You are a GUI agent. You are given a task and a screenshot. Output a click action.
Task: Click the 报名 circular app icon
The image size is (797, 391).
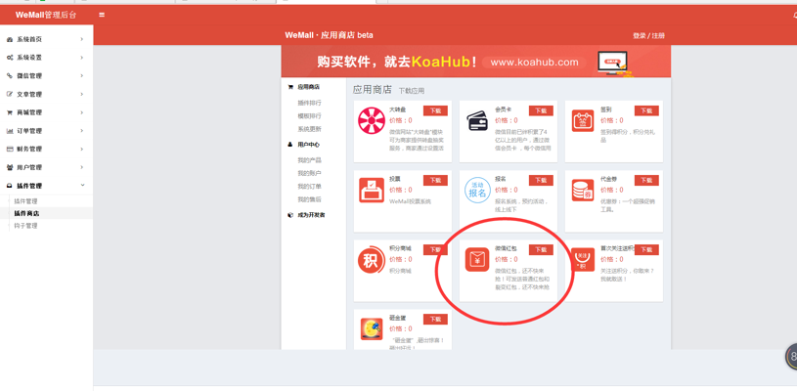click(x=477, y=191)
